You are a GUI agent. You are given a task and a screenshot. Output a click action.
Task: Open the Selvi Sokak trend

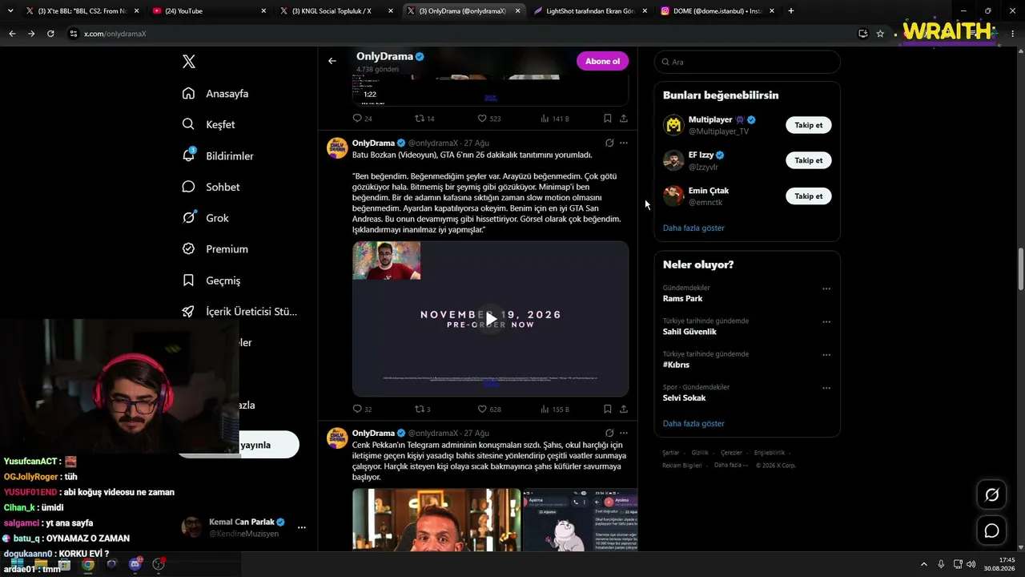[x=685, y=398]
